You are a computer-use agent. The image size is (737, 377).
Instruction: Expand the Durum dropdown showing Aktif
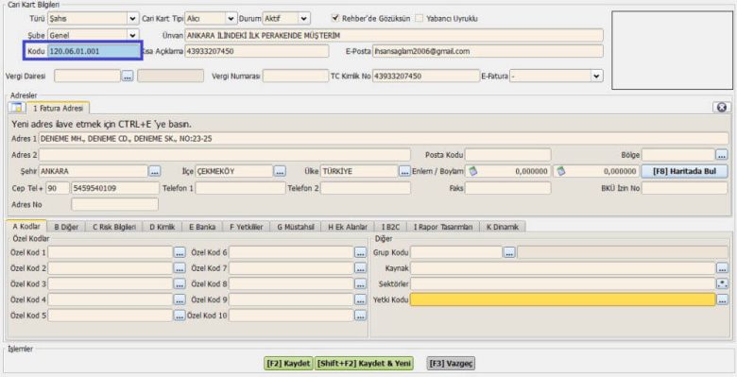click(304, 19)
